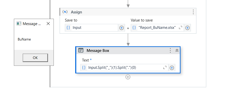Expand the Value to save editor
Image resolution: width=228 pixels, height=103 pixels.
tap(181, 28)
